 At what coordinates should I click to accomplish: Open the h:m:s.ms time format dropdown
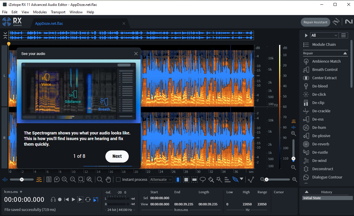pos(13,192)
